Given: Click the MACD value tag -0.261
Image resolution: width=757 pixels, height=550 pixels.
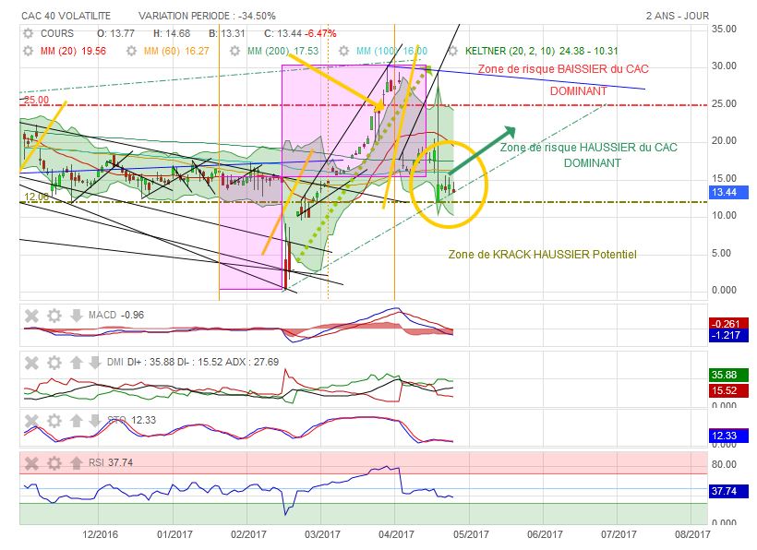Looking at the screenshot, I should [728, 324].
